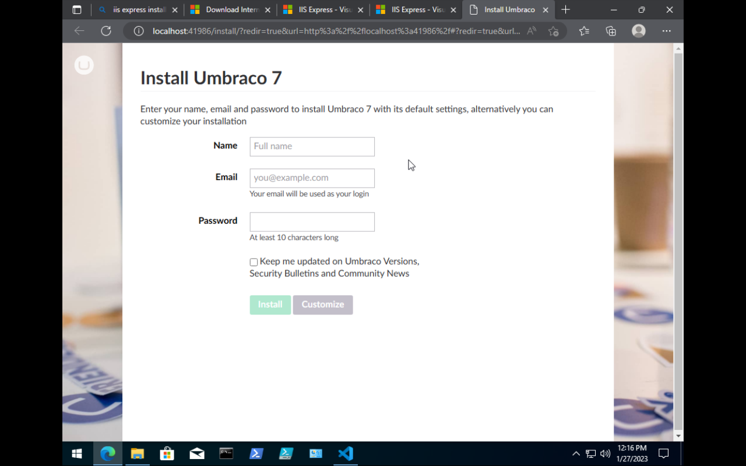Toggle the Read aloud icon
This screenshot has width=746, height=466.
pyautogui.click(x=532, y=31)
